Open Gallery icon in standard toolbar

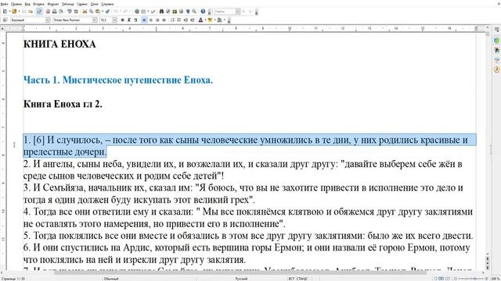(x=175, y=12)
